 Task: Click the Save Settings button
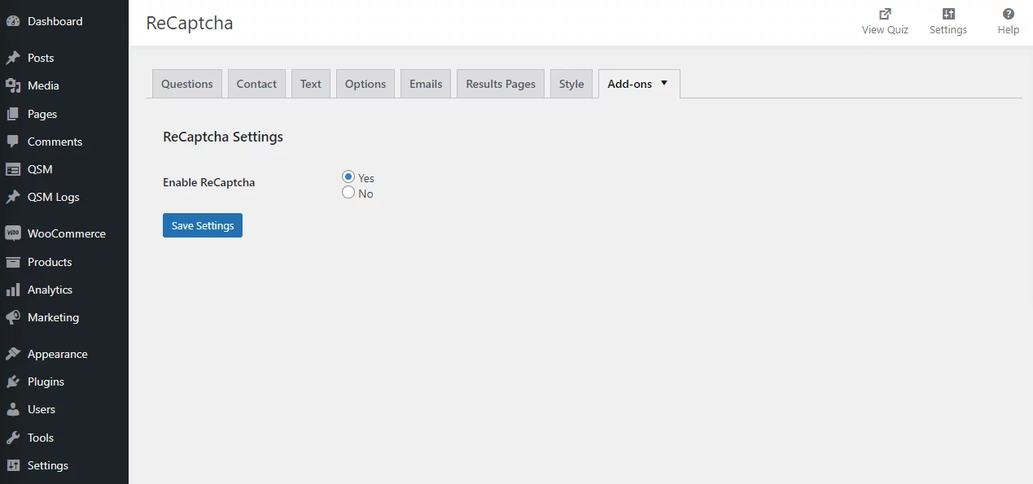click(x=203, y=225)
